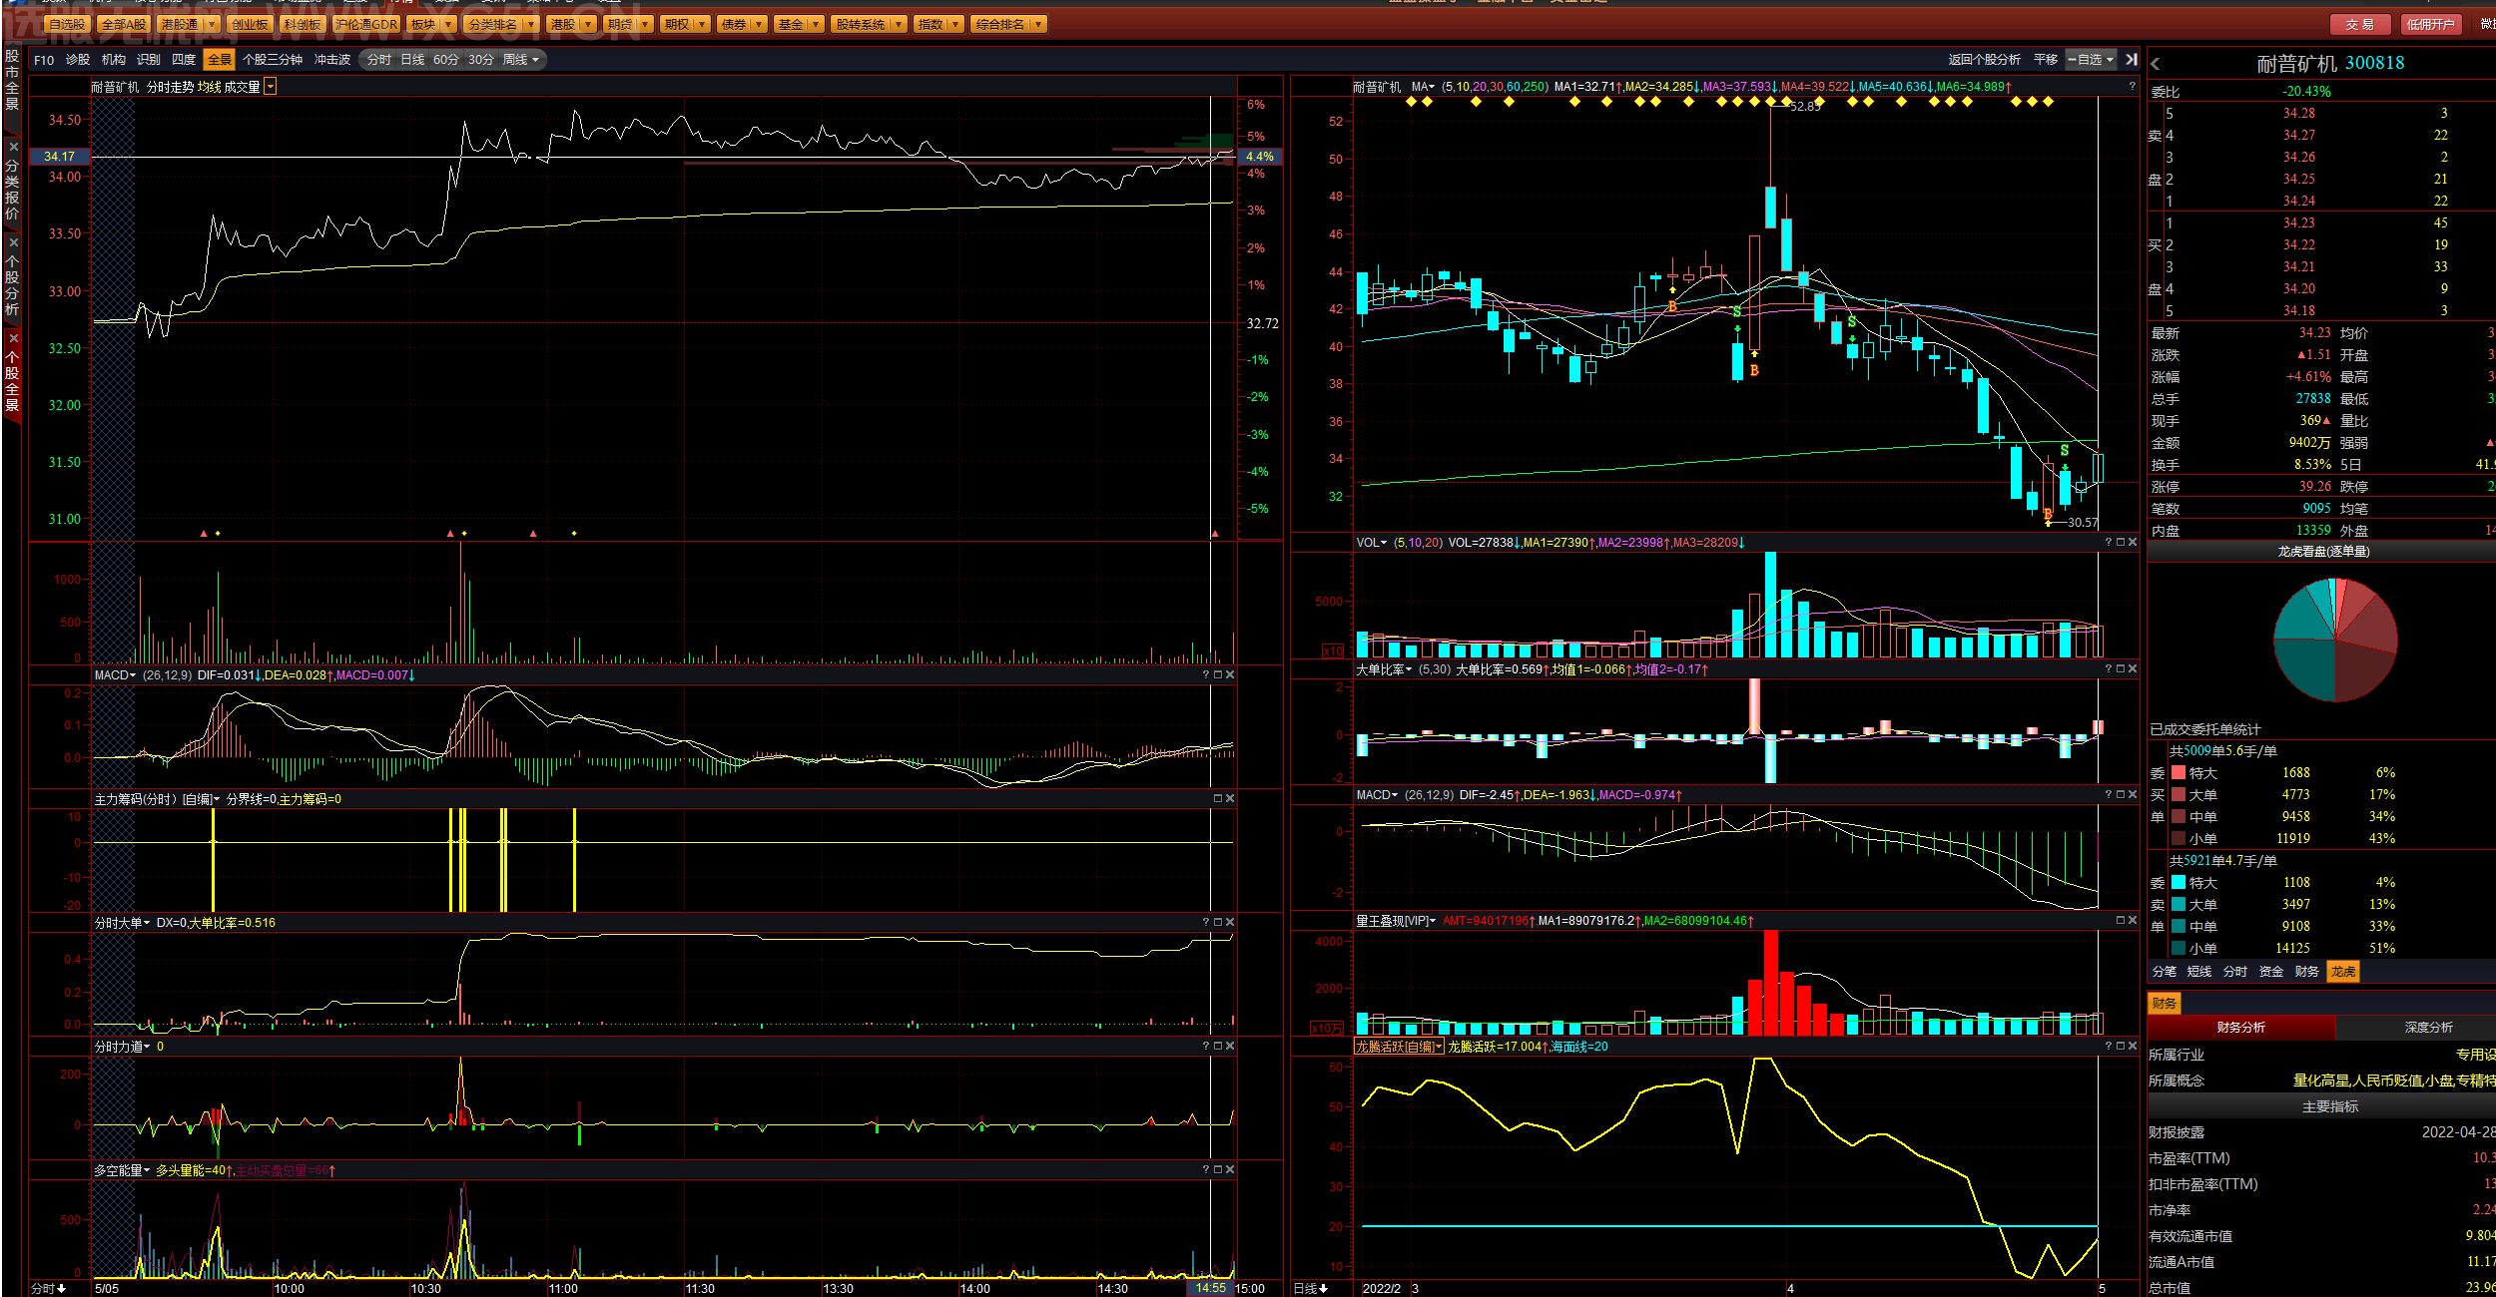
Task: Open help for the 大单比率 panel
Action: (x=2109, y=669)
